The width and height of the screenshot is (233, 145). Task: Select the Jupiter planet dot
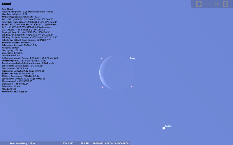pos(164,128)
